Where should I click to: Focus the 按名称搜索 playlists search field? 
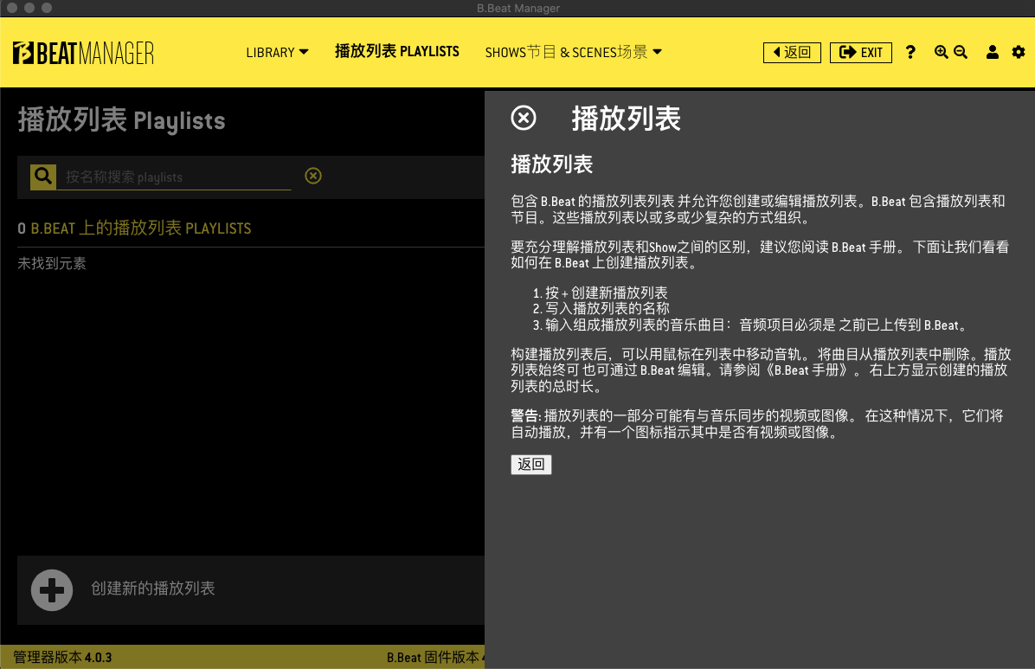(174, 177)
